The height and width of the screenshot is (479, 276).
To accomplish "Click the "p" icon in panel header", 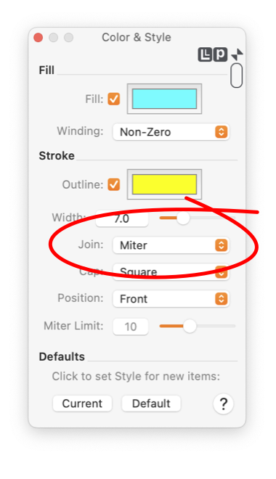I will (x=220, y=54).
